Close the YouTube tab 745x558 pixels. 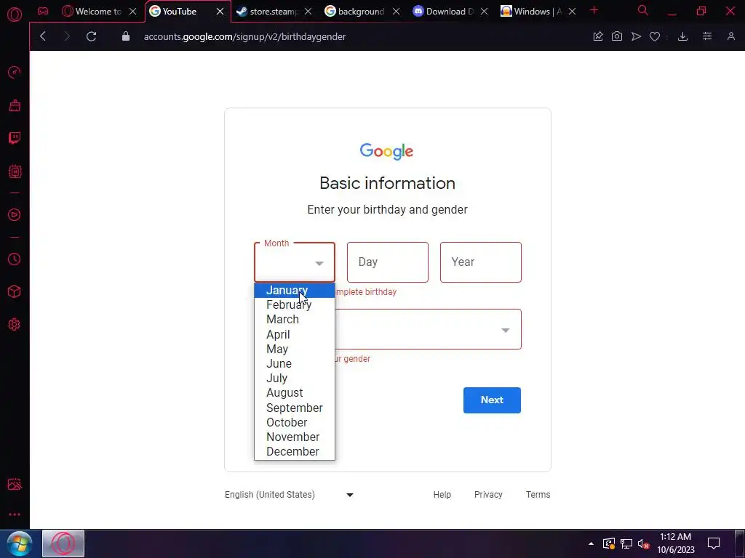[x=220, y=12]
